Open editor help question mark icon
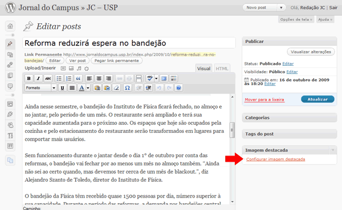Viewport: 342px width, 210px height. tap(178, 88)
